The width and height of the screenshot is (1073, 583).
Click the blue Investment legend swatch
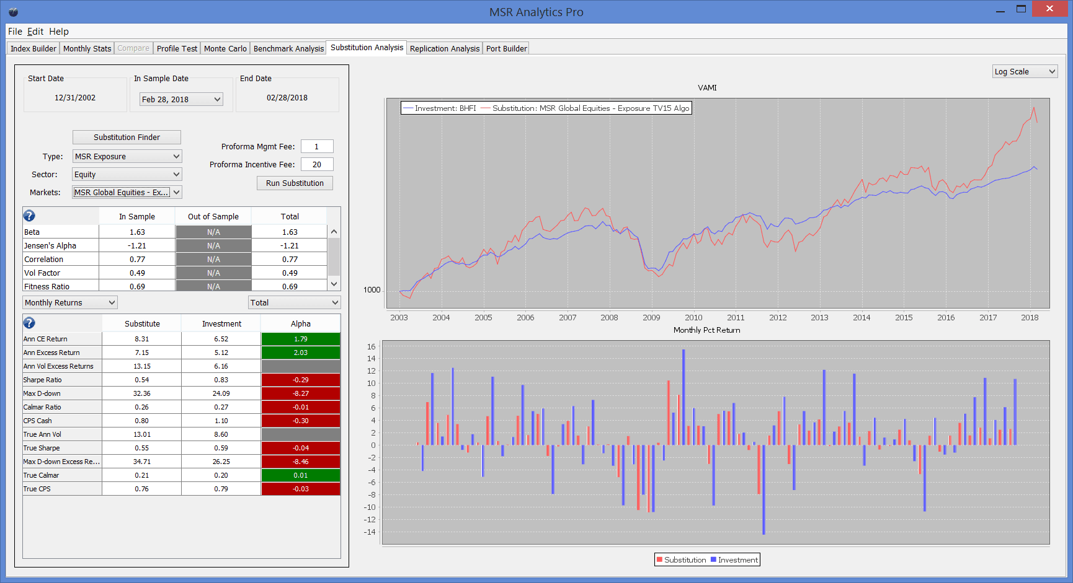click(x=713, y=559)
